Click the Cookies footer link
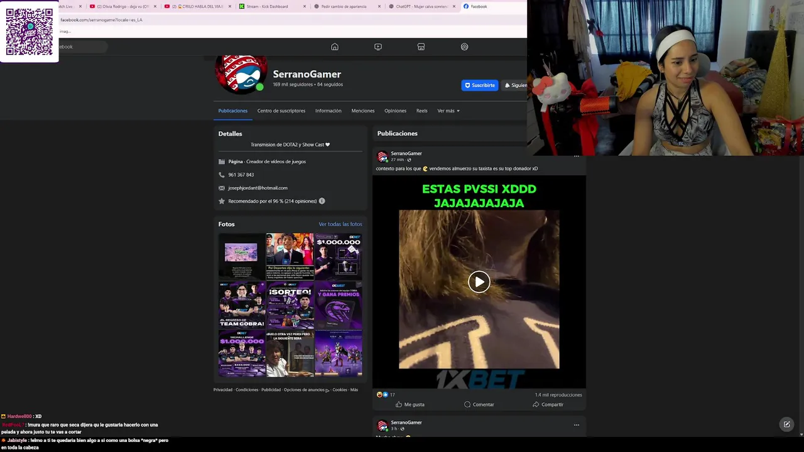 point(340,390)
